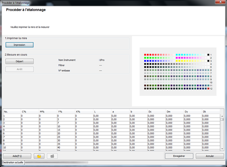Click the yellow open-folder icon button

39,156
